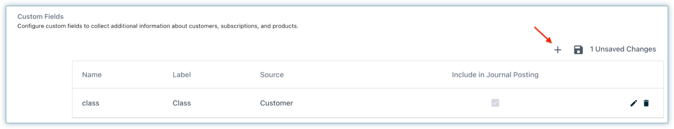Save changes using the floppy disk icon
The height and width of the screenshot is (129, 674).
[x=578, y=50]
